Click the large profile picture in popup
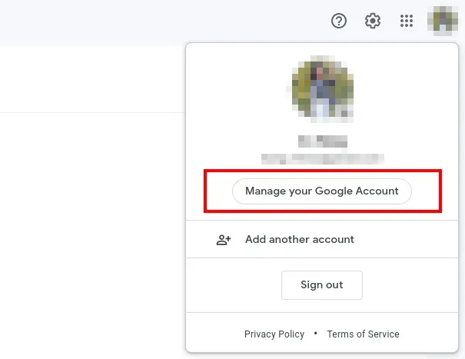Viewport: 465px width, 359px height. point(323,89)
